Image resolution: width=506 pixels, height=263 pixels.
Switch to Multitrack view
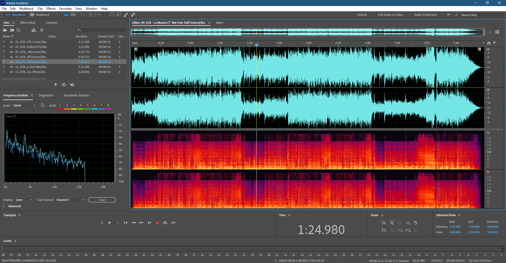(x=40, y=15)
